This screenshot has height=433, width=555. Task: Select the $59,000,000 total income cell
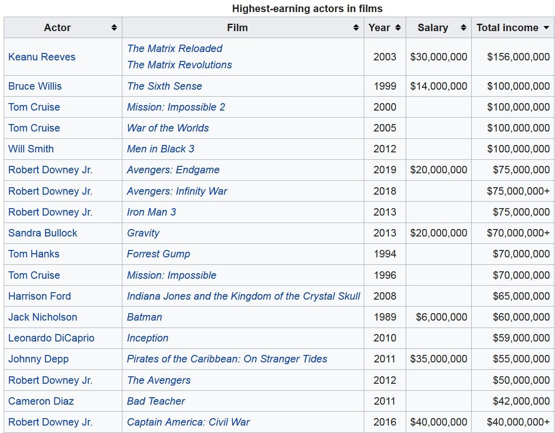[513, 338]
